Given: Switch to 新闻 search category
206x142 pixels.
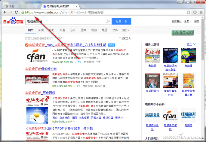Looking at the screenshot, I should pyautogui.click(x=41, y=30).
